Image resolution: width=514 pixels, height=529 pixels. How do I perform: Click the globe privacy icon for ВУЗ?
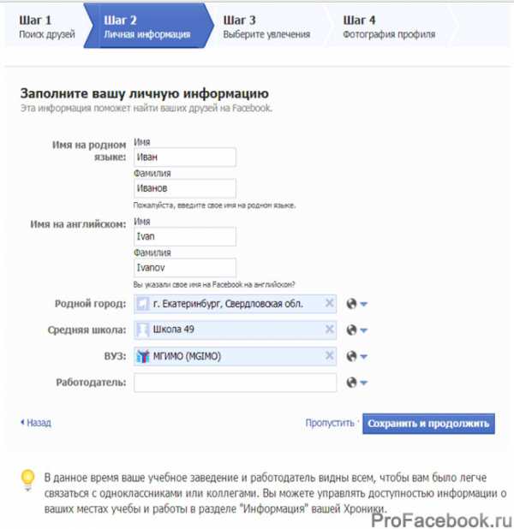point(351,356)
